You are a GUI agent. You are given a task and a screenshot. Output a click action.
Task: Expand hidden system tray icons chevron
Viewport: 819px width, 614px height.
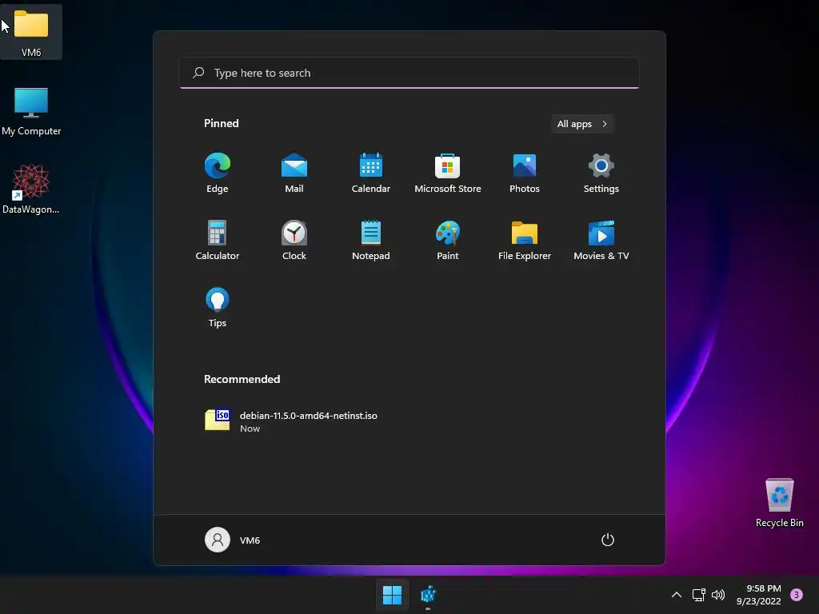pyautogui.click(x=677, y=595)
